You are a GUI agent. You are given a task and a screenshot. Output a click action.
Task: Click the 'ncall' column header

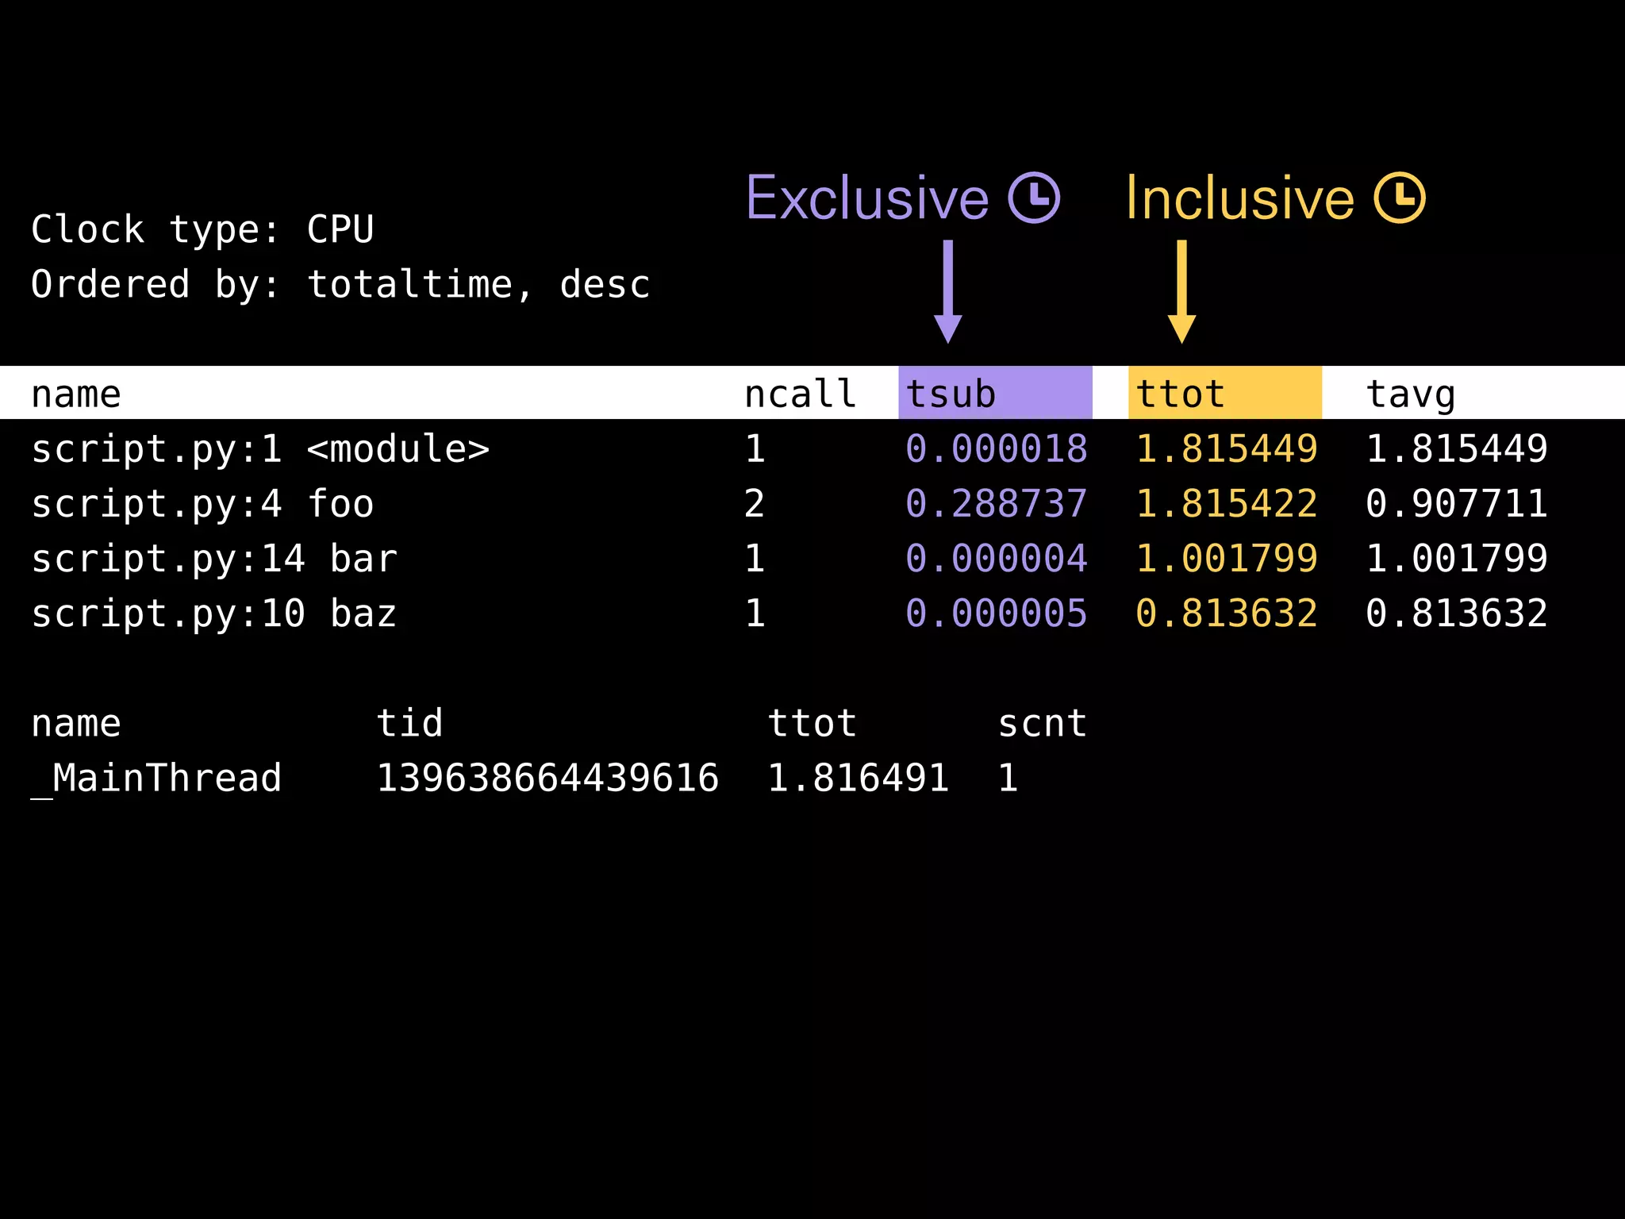click(801, 394)
